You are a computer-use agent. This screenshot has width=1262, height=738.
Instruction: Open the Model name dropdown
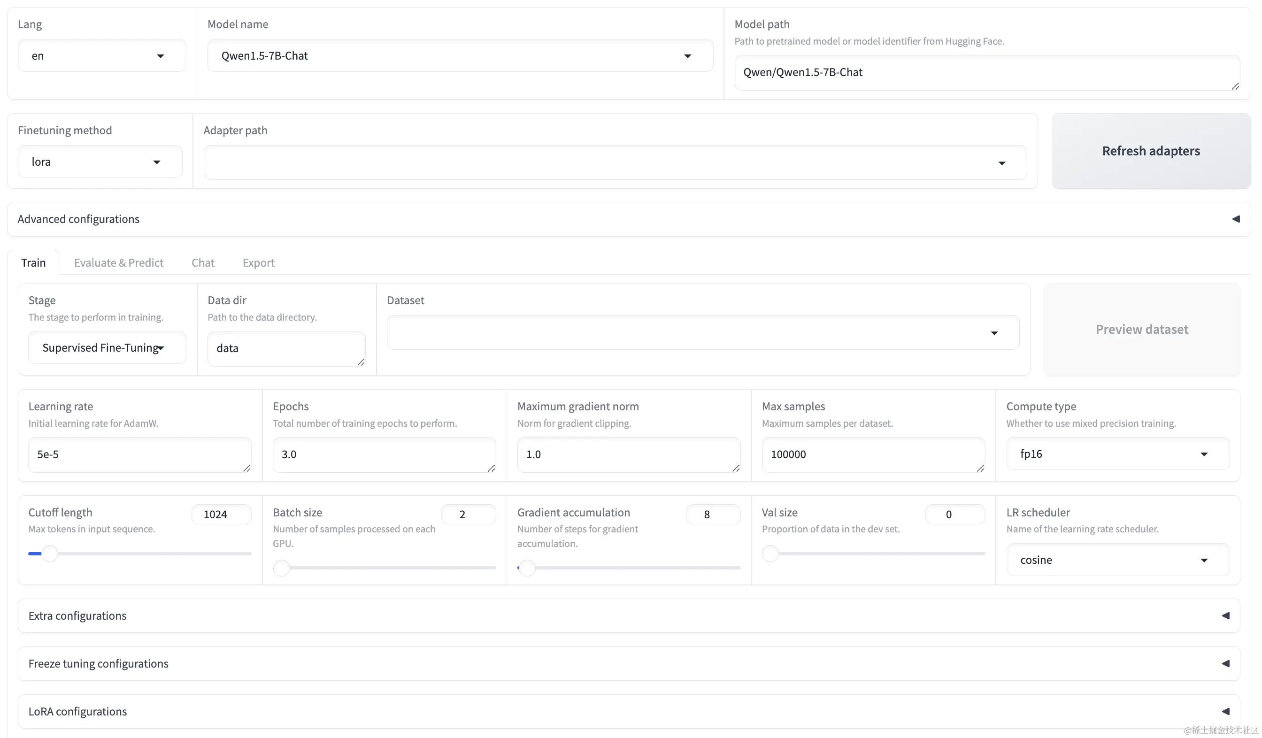click(x=460, y=56)
